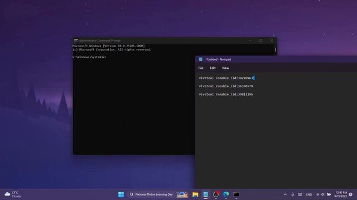
Task: Click the round taskbar app with red badge
Action: pyautogui.click(x=216, y=194)
